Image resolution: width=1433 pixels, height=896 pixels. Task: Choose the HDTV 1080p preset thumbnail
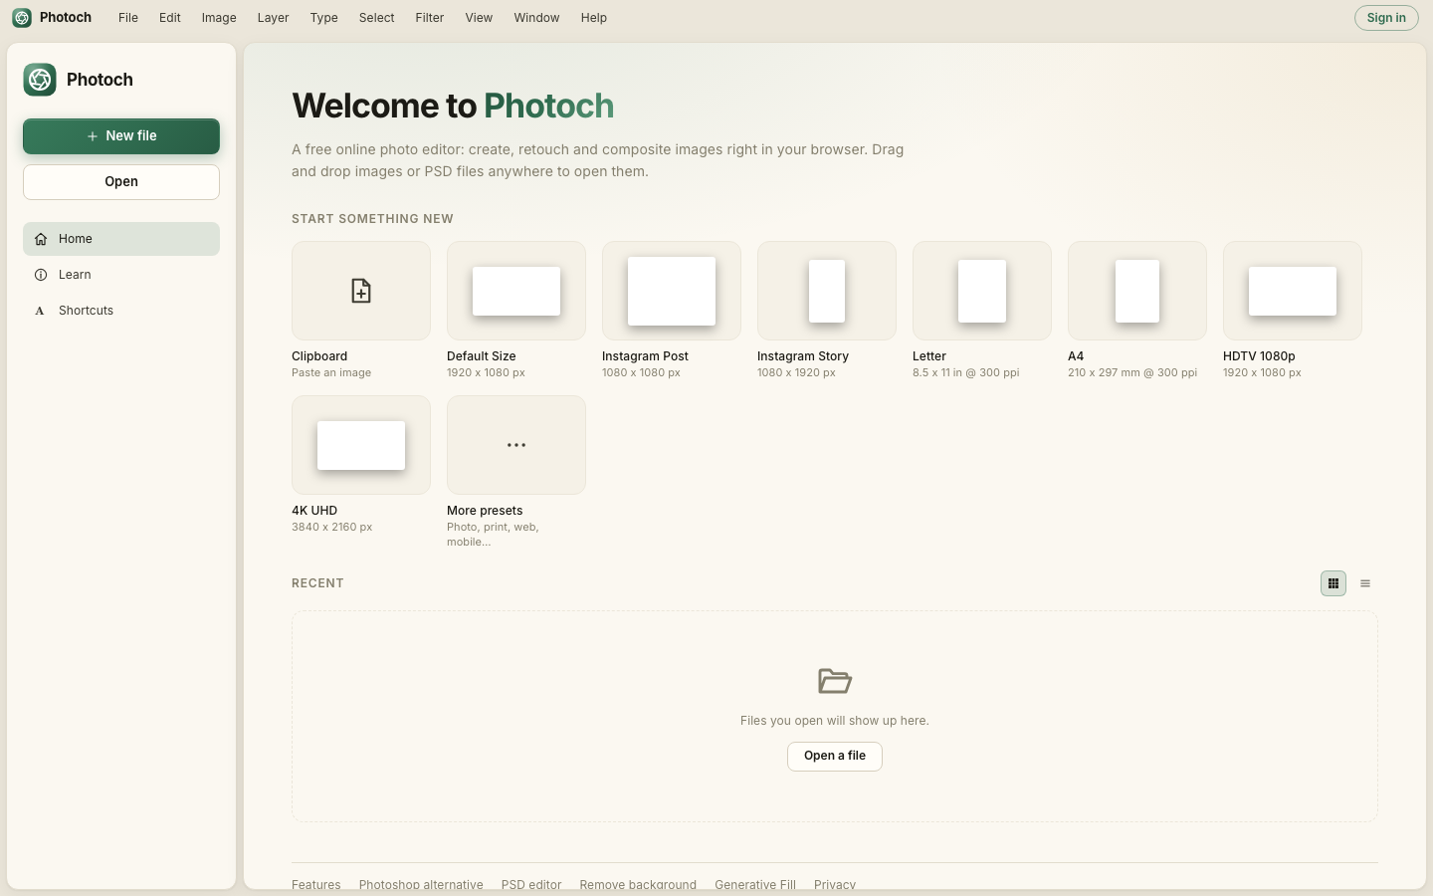[x=1293, y=291]
